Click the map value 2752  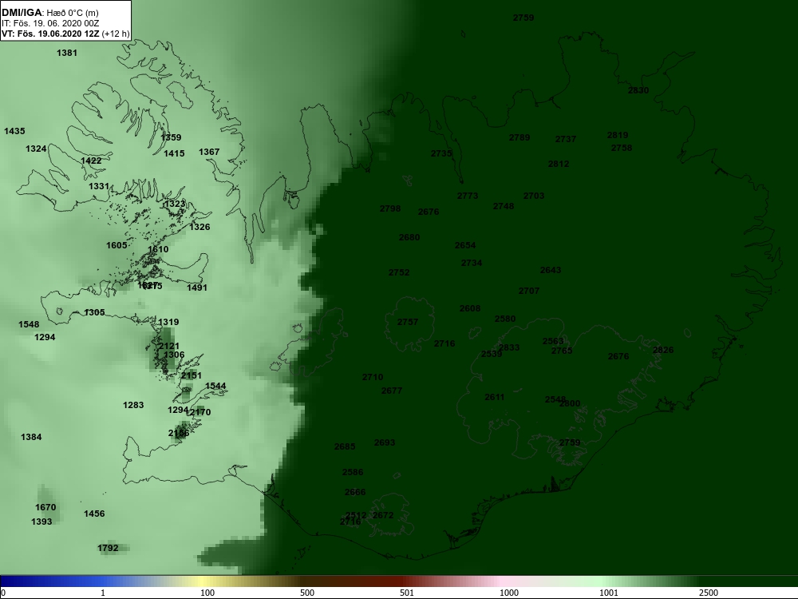coord(399,272)
